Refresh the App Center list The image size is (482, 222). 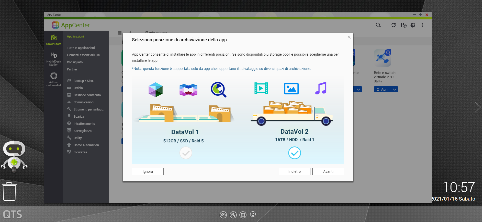(394, 25)
